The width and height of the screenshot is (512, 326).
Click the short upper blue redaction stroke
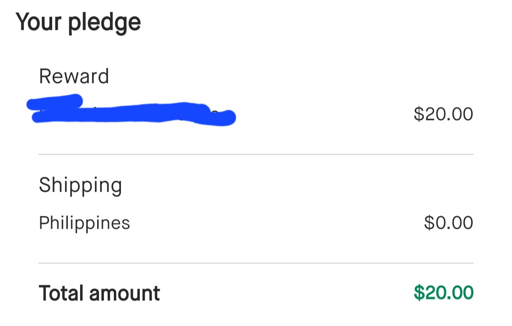(55, 102)
